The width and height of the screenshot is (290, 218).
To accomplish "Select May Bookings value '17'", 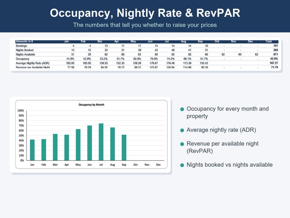I will (140, 46).
